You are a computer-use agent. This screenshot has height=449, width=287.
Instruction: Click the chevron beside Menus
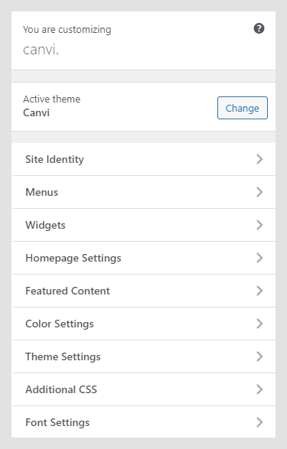click(x=259, y=192)
